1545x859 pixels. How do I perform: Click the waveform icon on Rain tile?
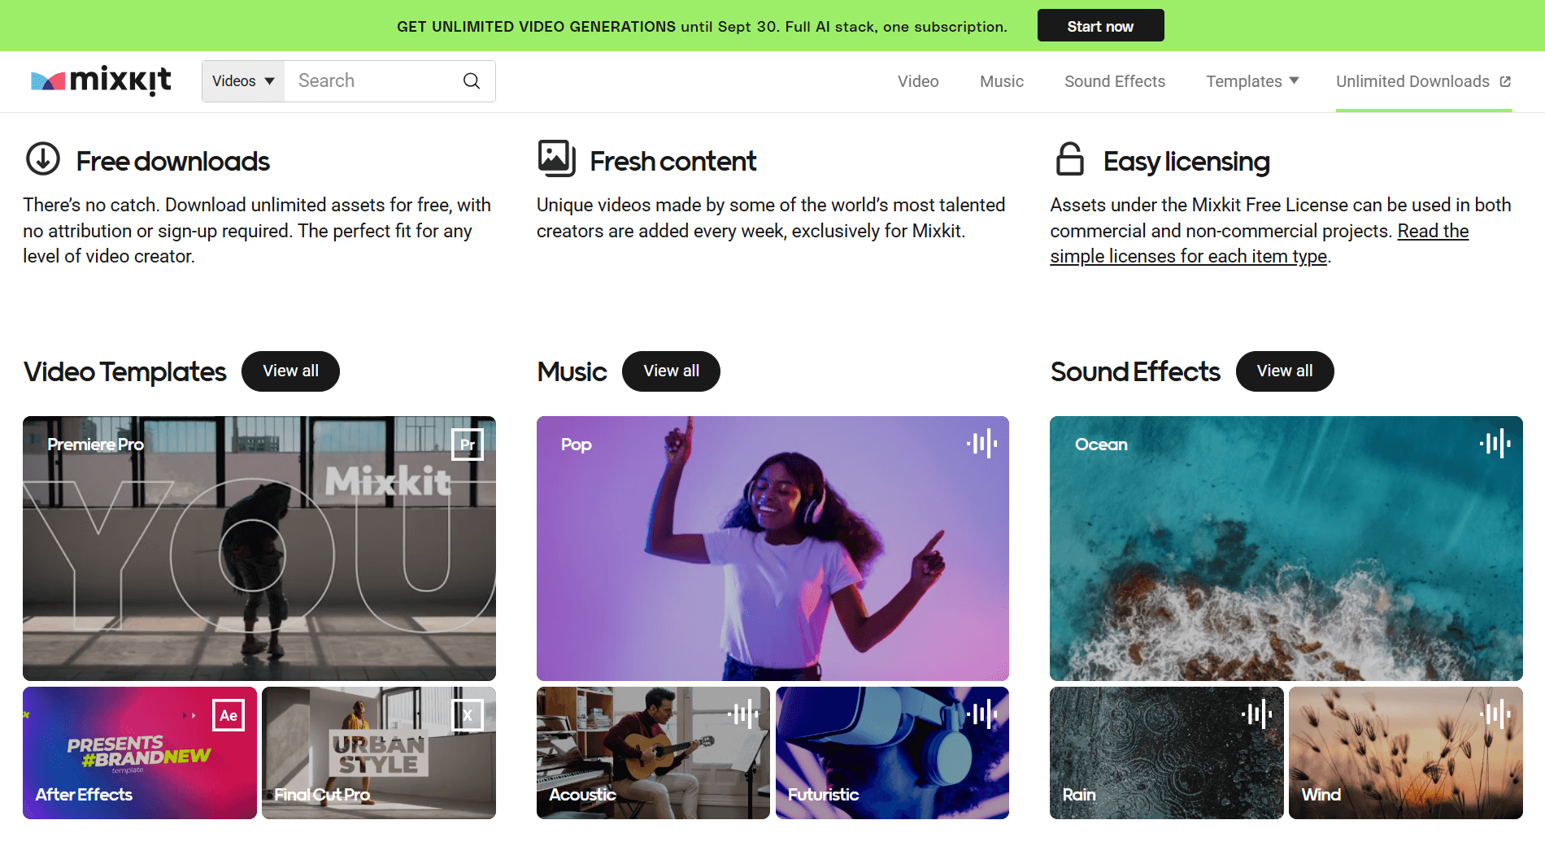[1256, 714]
